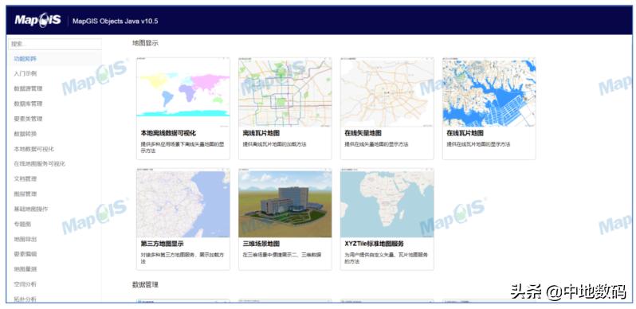
Task: Select 图层管理 in the sidebar
Action: 26,194
